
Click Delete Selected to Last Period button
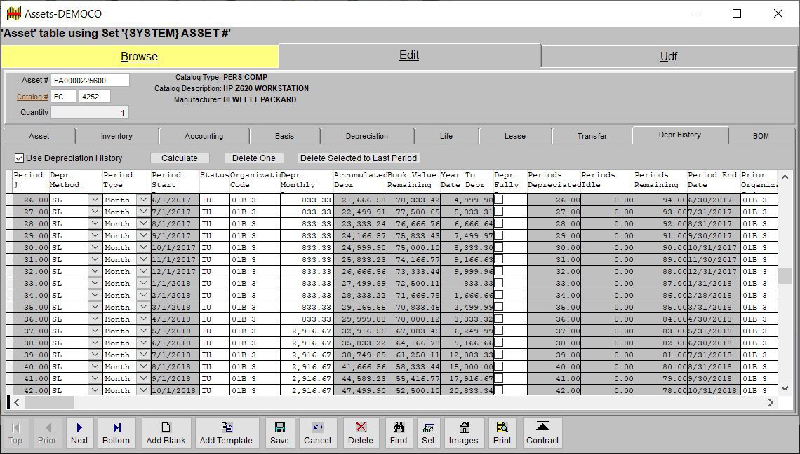click(x=359, y=158)
